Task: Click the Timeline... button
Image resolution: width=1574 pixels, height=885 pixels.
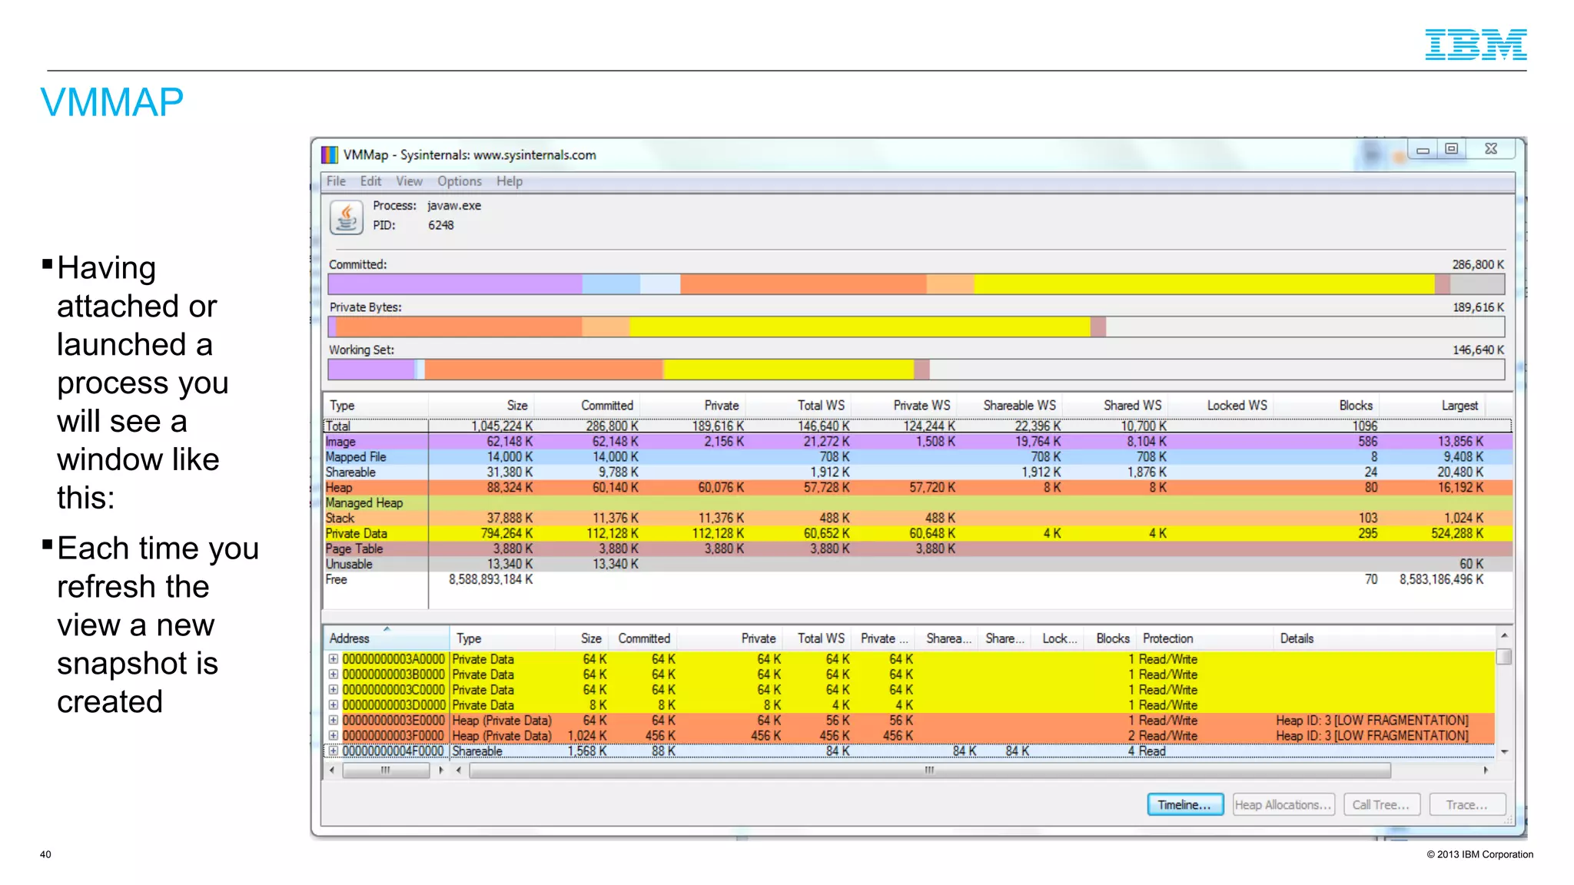Action: tap(1185, 804)
